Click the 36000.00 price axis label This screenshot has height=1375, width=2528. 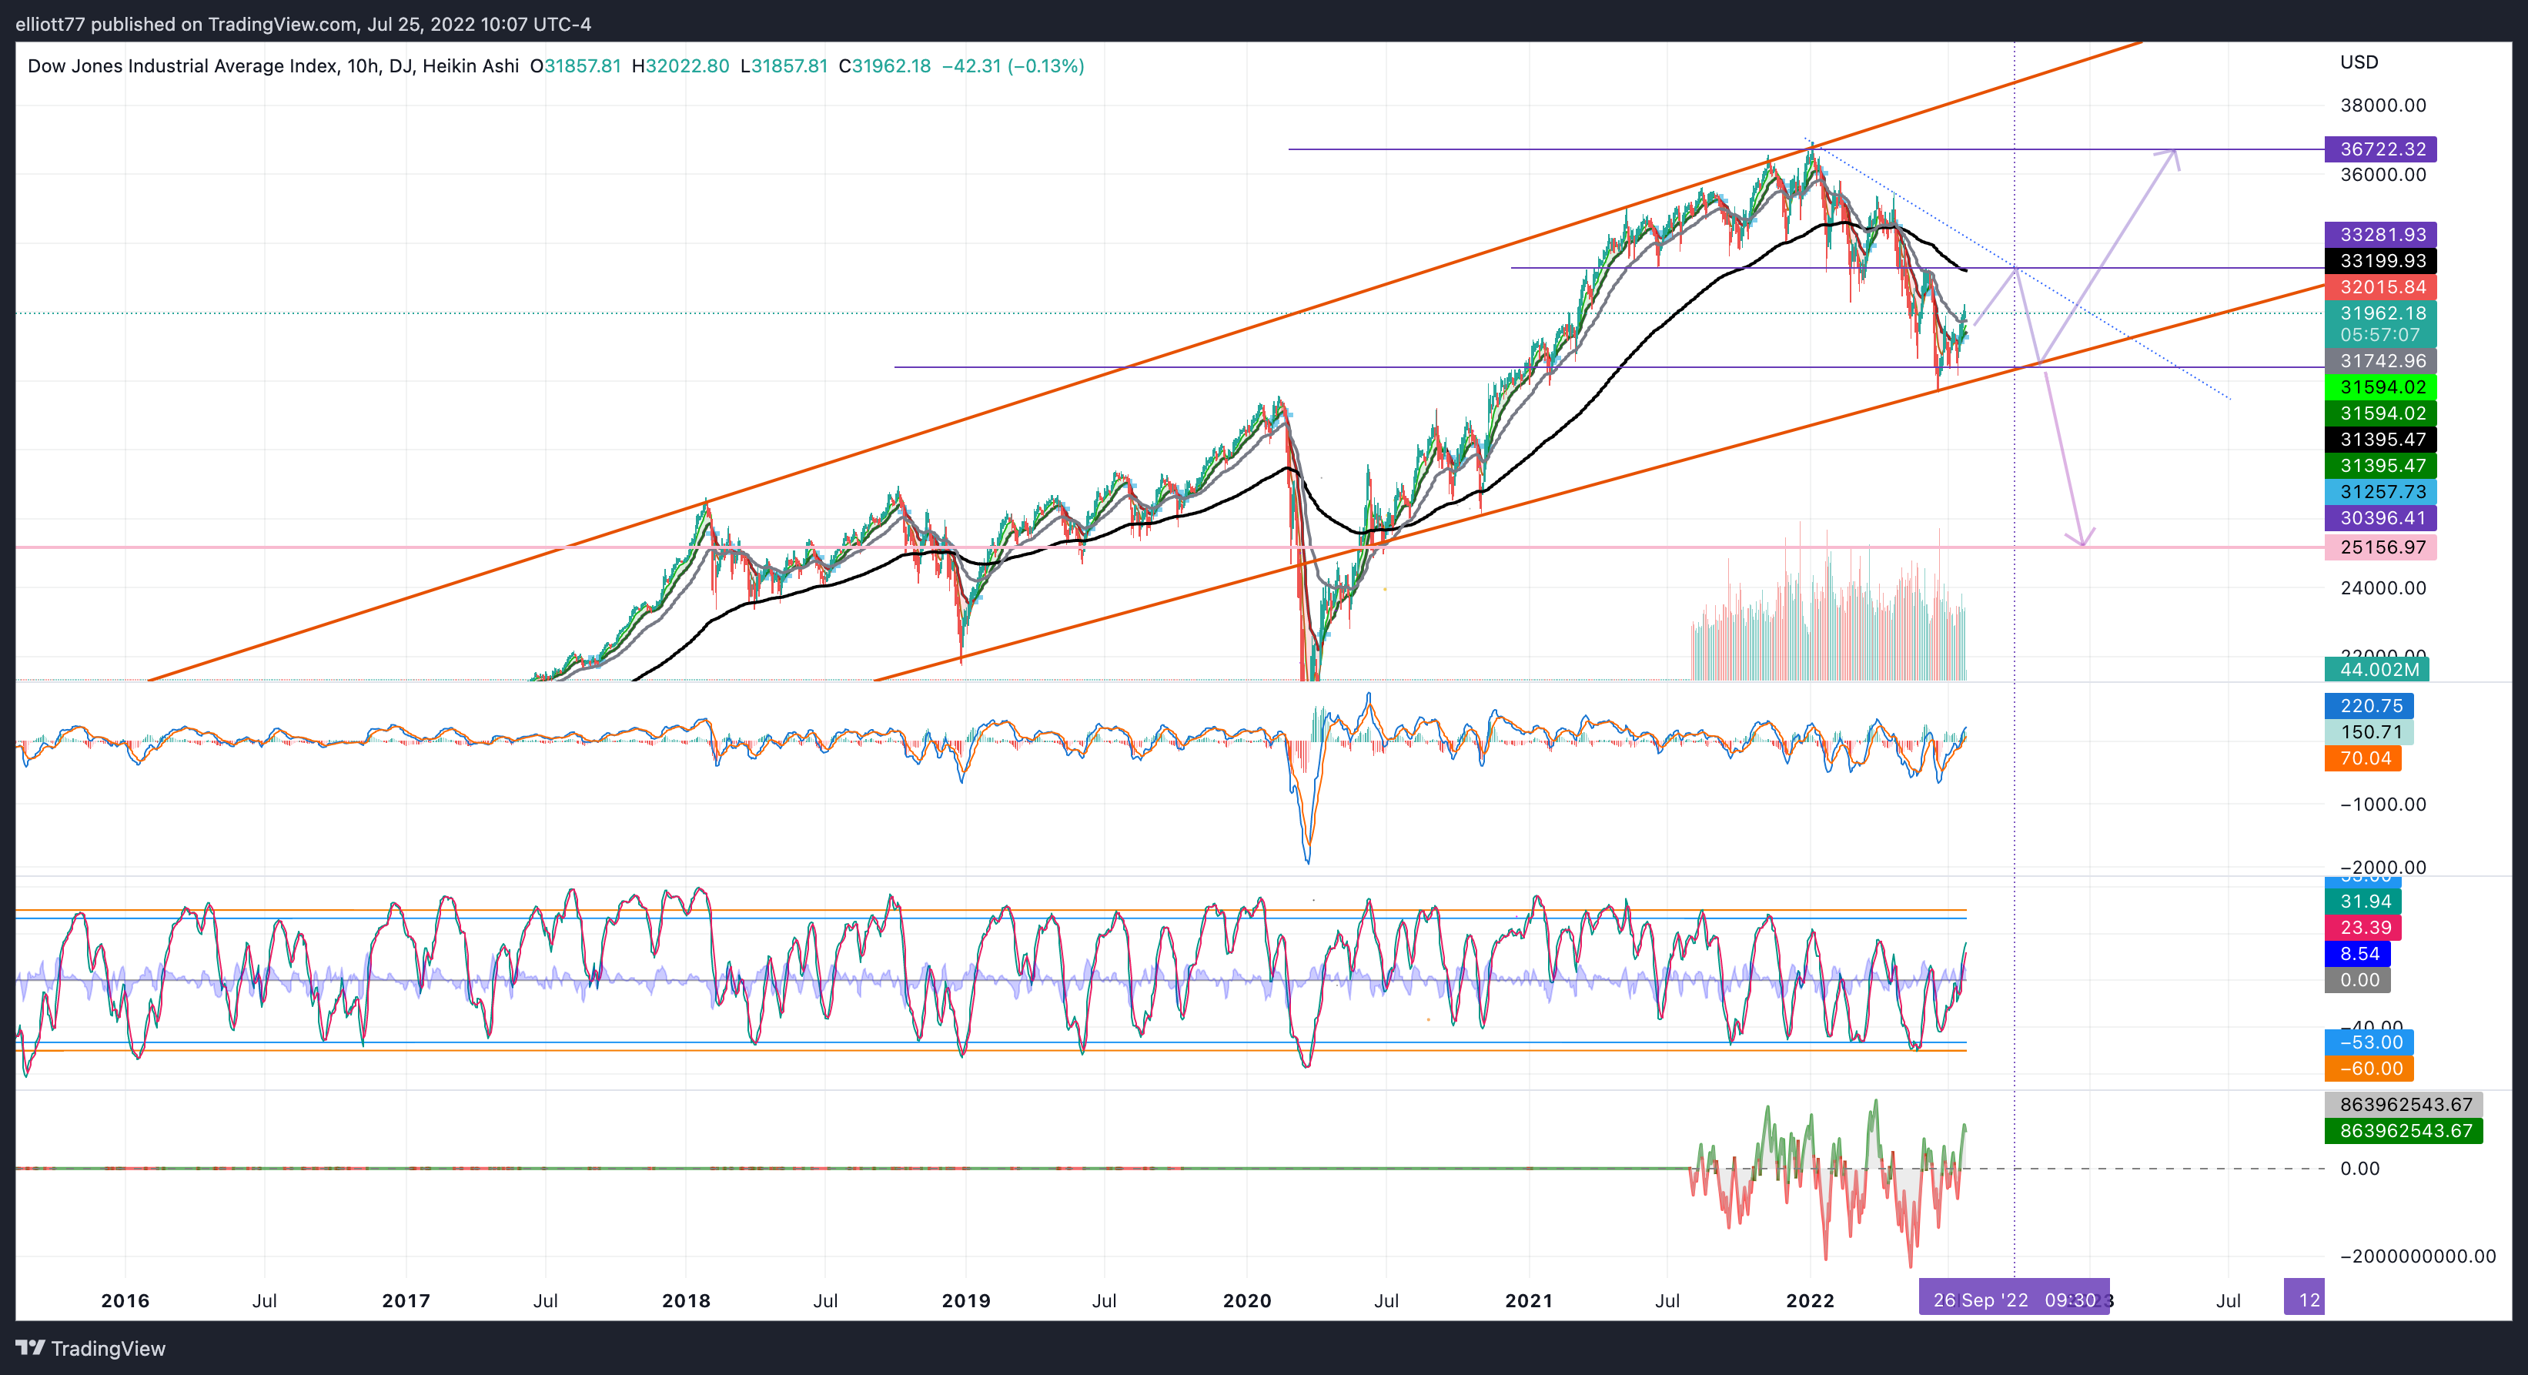[2383, 175]
